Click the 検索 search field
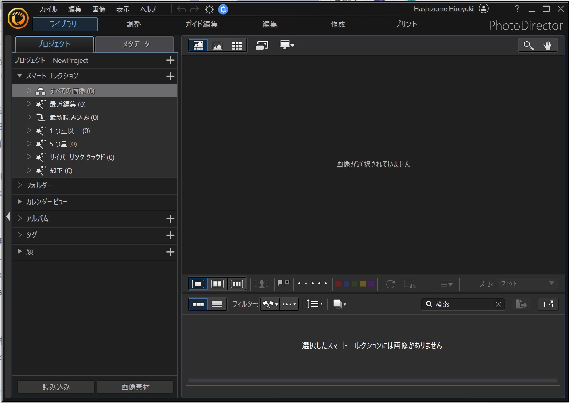This screenshot has width=569, height=403. (x=463, y=304)
